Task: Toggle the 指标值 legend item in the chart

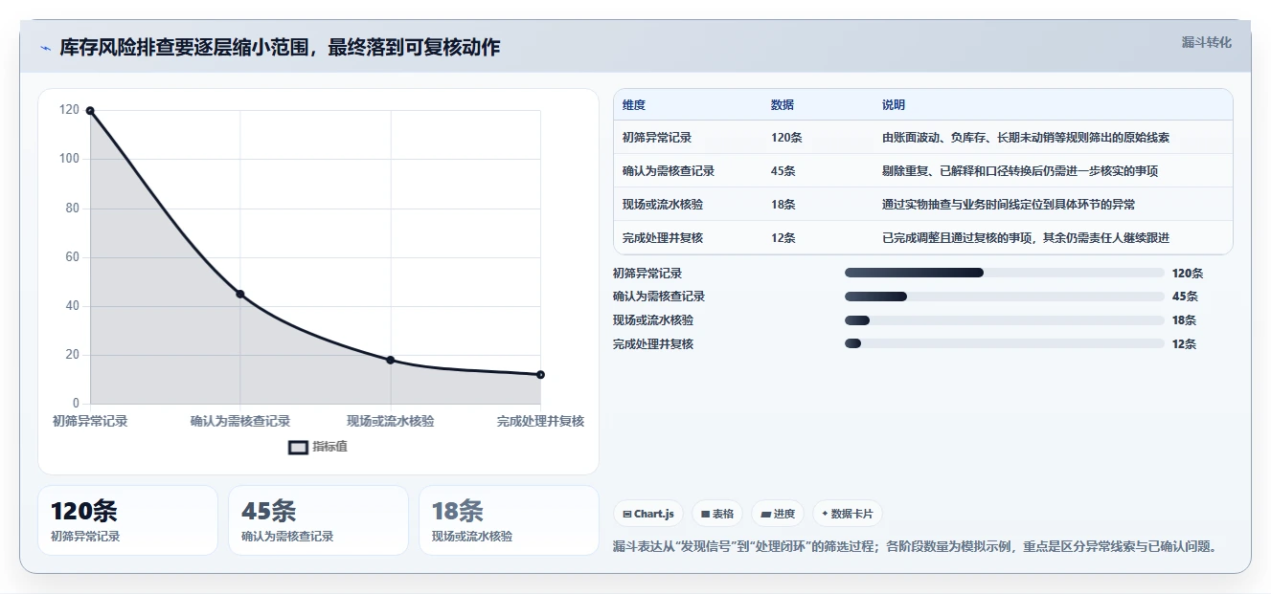Action: [318, 447]
